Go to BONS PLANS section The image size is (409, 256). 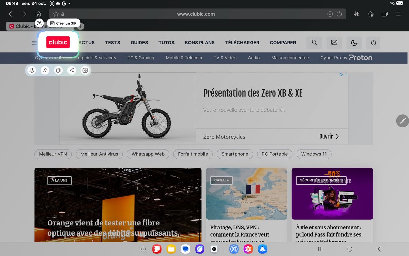point(200,43)
